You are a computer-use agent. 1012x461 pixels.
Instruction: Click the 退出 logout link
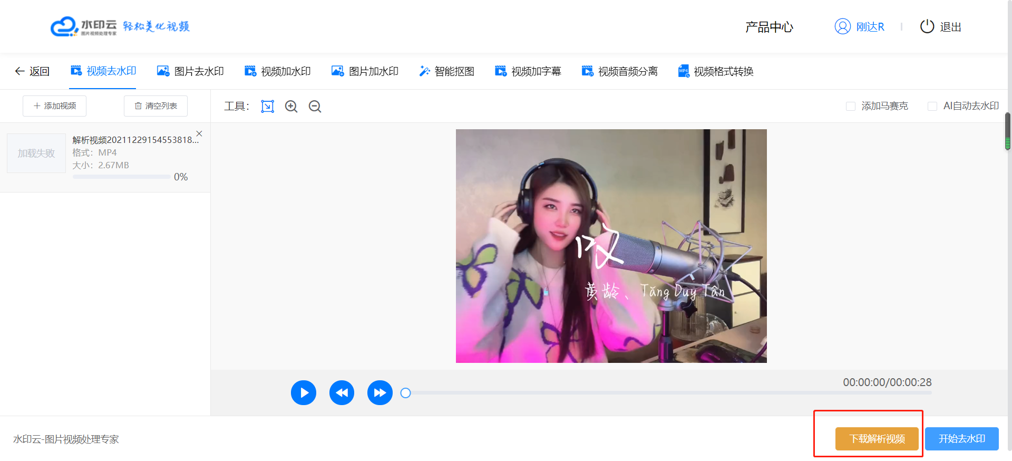click(x=951, y=27)
